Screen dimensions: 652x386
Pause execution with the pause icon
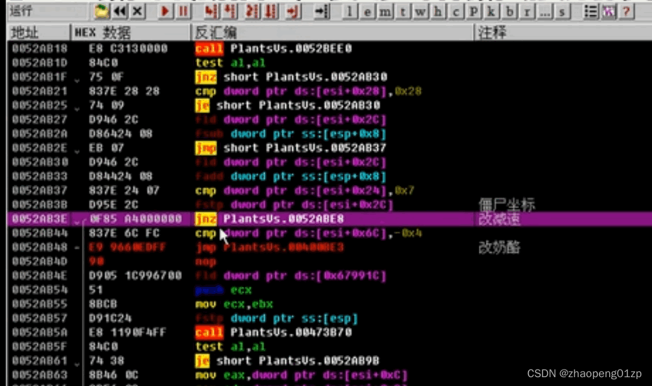(183, 11)
